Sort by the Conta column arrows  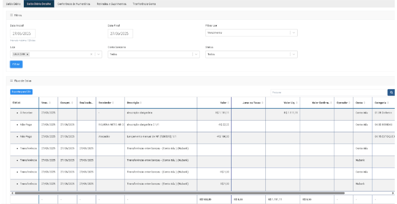tap(364, 103)
